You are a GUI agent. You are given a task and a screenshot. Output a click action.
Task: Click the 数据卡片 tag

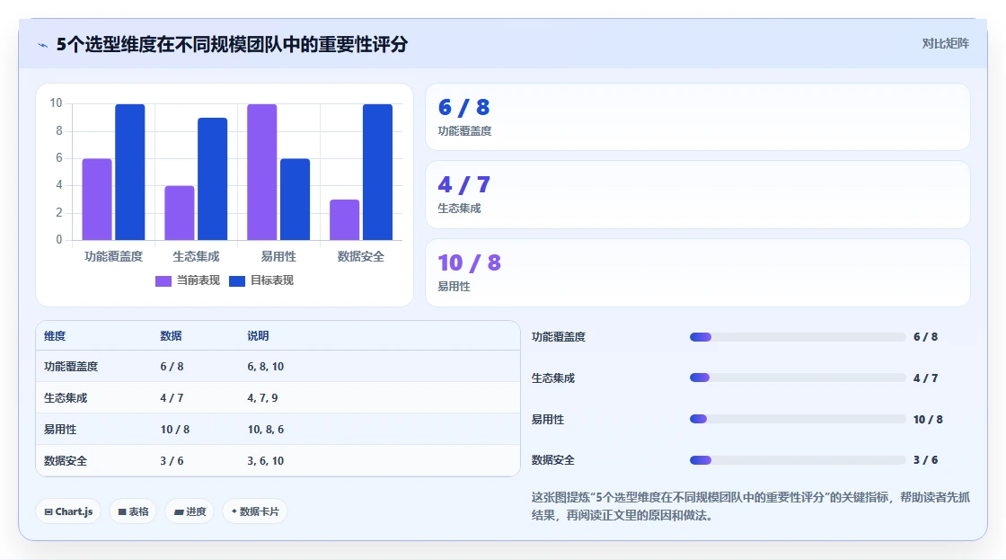255,511
